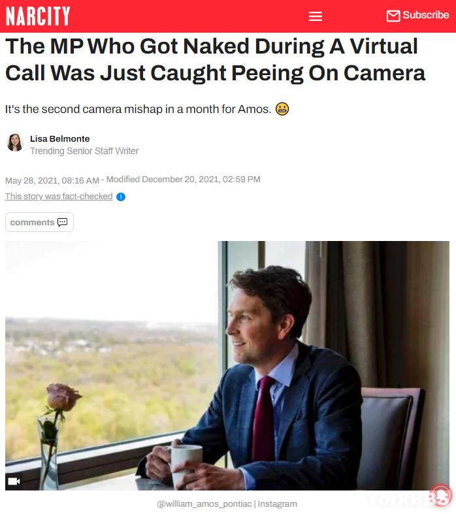Viewport: 456px width, 514px height.
Task: Open the @william_amos_pontiac Instagram credit
Action: pyautogui.click(x=227, y=504)
